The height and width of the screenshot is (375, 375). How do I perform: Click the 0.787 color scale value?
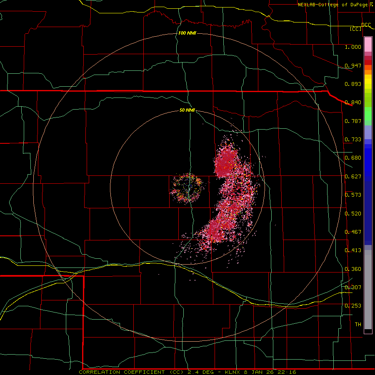coord(353,121)
